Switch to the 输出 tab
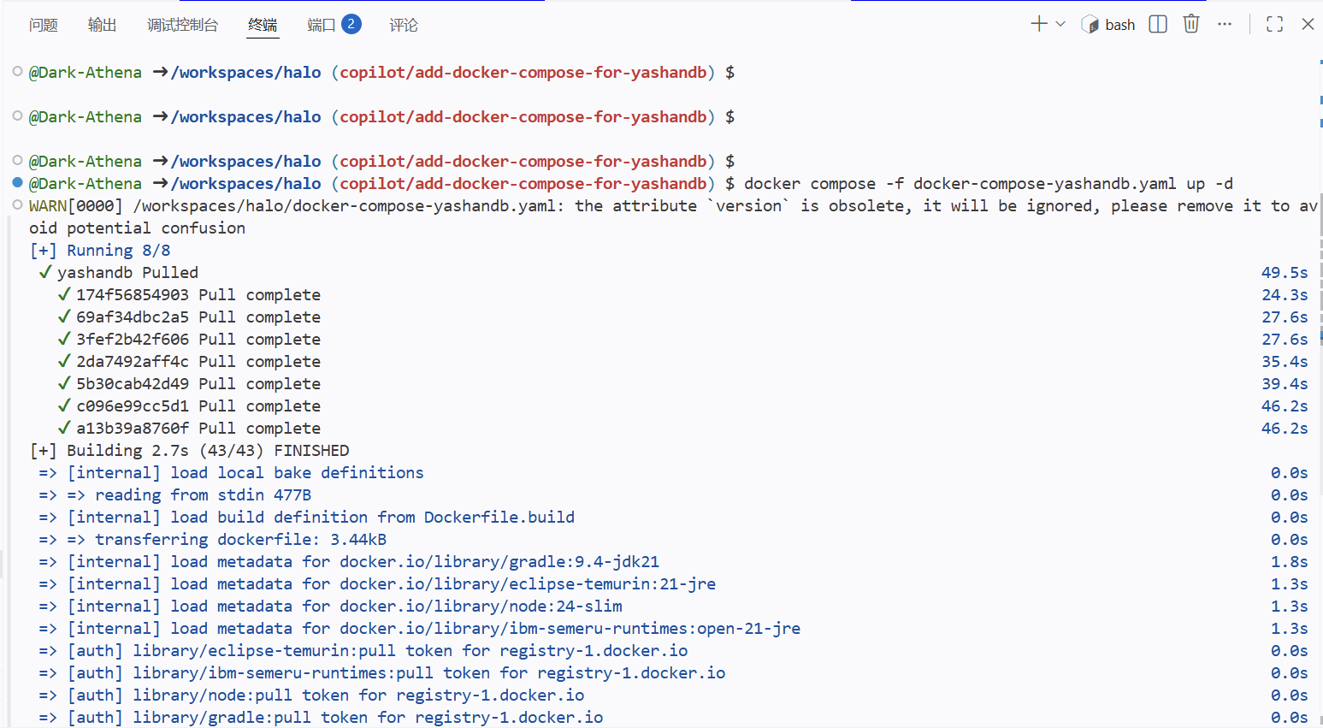 (102, 26)
